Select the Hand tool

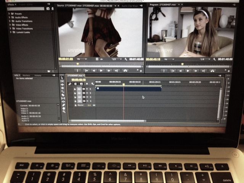click(x=64, y=108)
